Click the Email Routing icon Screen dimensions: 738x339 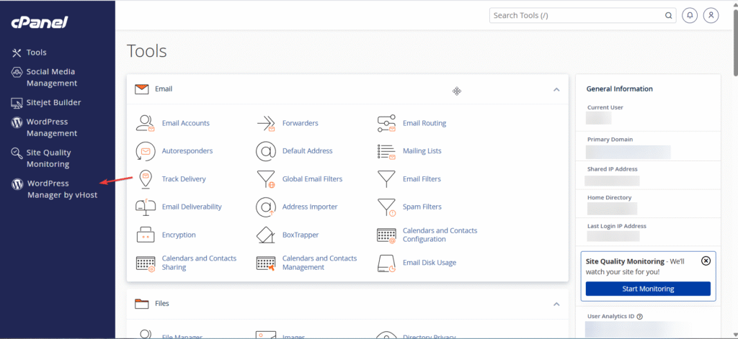(386, 123)
